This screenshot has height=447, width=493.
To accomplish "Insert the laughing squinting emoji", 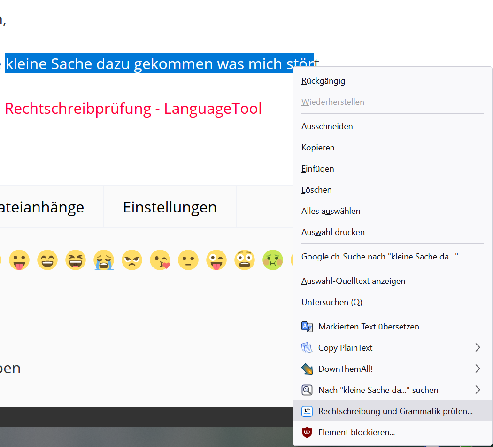I will (x=76, y=260).
